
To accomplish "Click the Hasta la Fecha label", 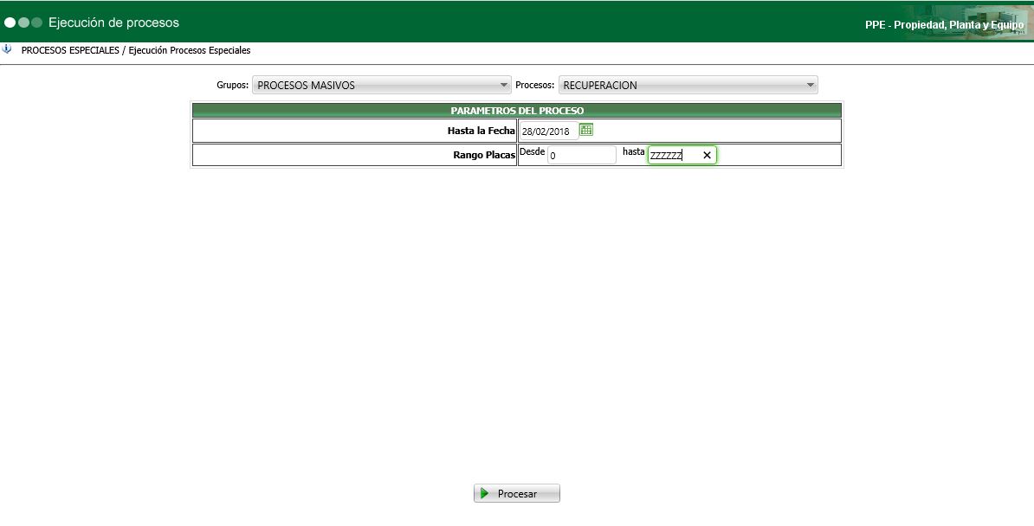I will [481, 131].
